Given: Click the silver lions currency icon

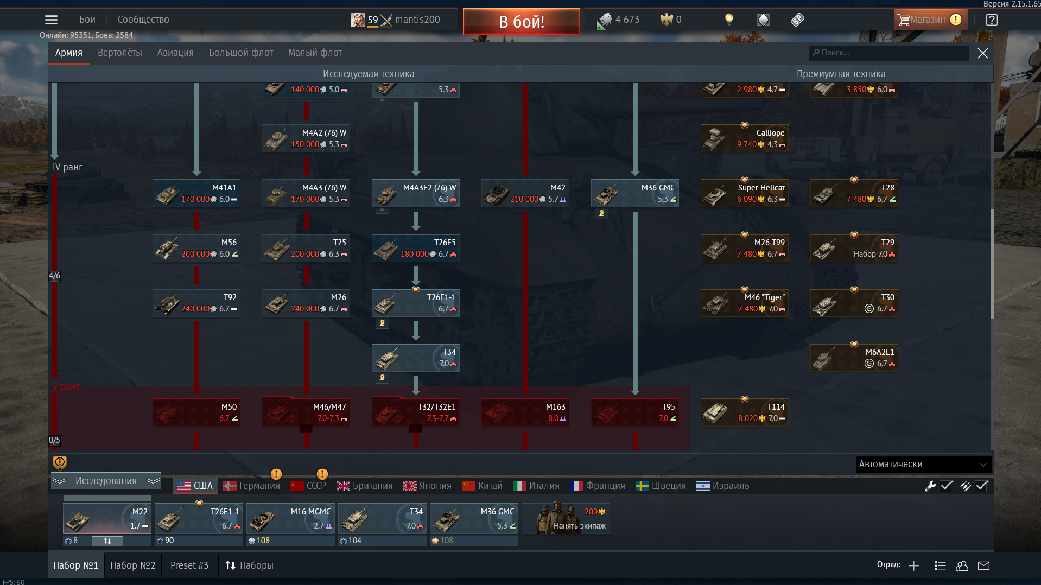Looking at the screenshot, I should click(604, 21).
